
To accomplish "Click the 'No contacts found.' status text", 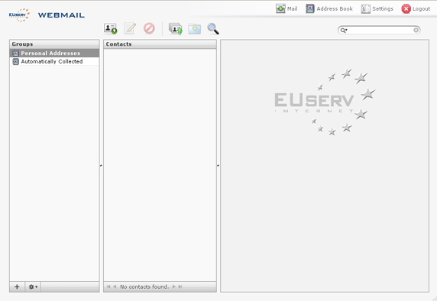I will [144, 286].
